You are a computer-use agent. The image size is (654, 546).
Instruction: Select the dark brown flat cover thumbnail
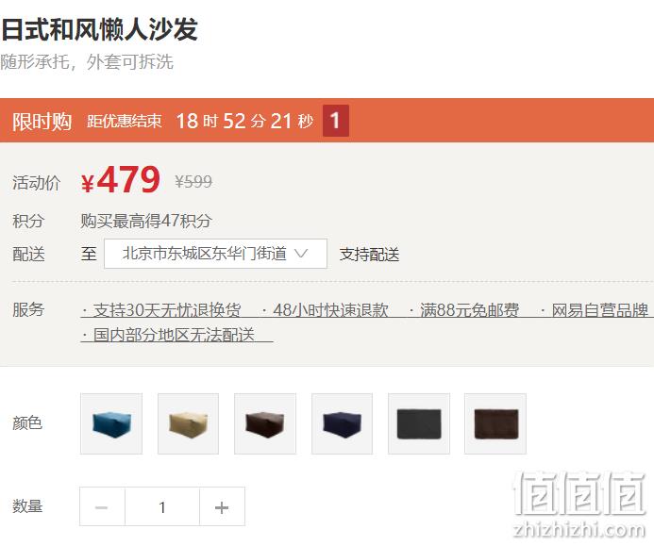[x=495, y=423]
